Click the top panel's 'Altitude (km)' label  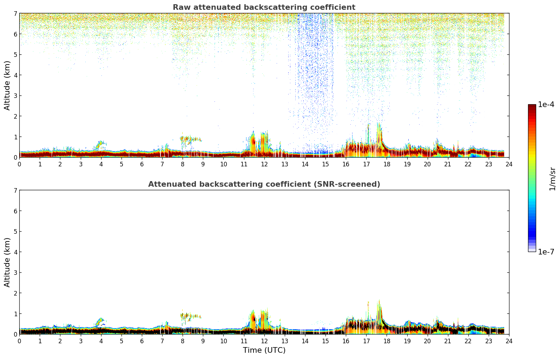[7, 85]
